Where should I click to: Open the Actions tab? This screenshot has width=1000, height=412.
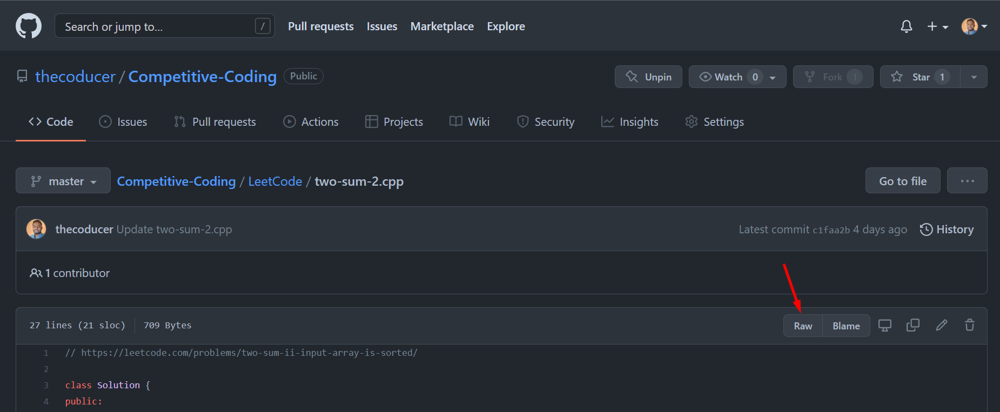coord(311,122)
